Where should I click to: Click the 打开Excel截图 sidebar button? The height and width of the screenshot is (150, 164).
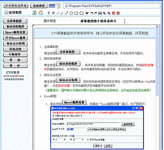[15, 38]
